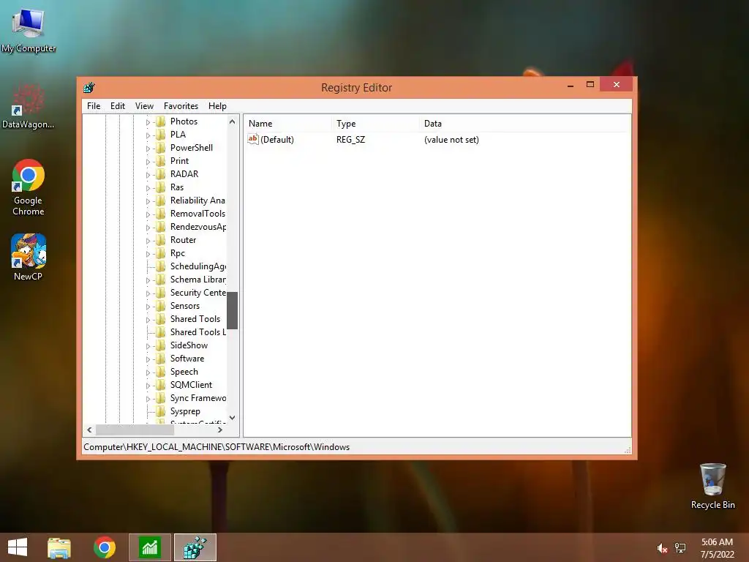Minimize the Registry Editor window

tap(571, 85)
